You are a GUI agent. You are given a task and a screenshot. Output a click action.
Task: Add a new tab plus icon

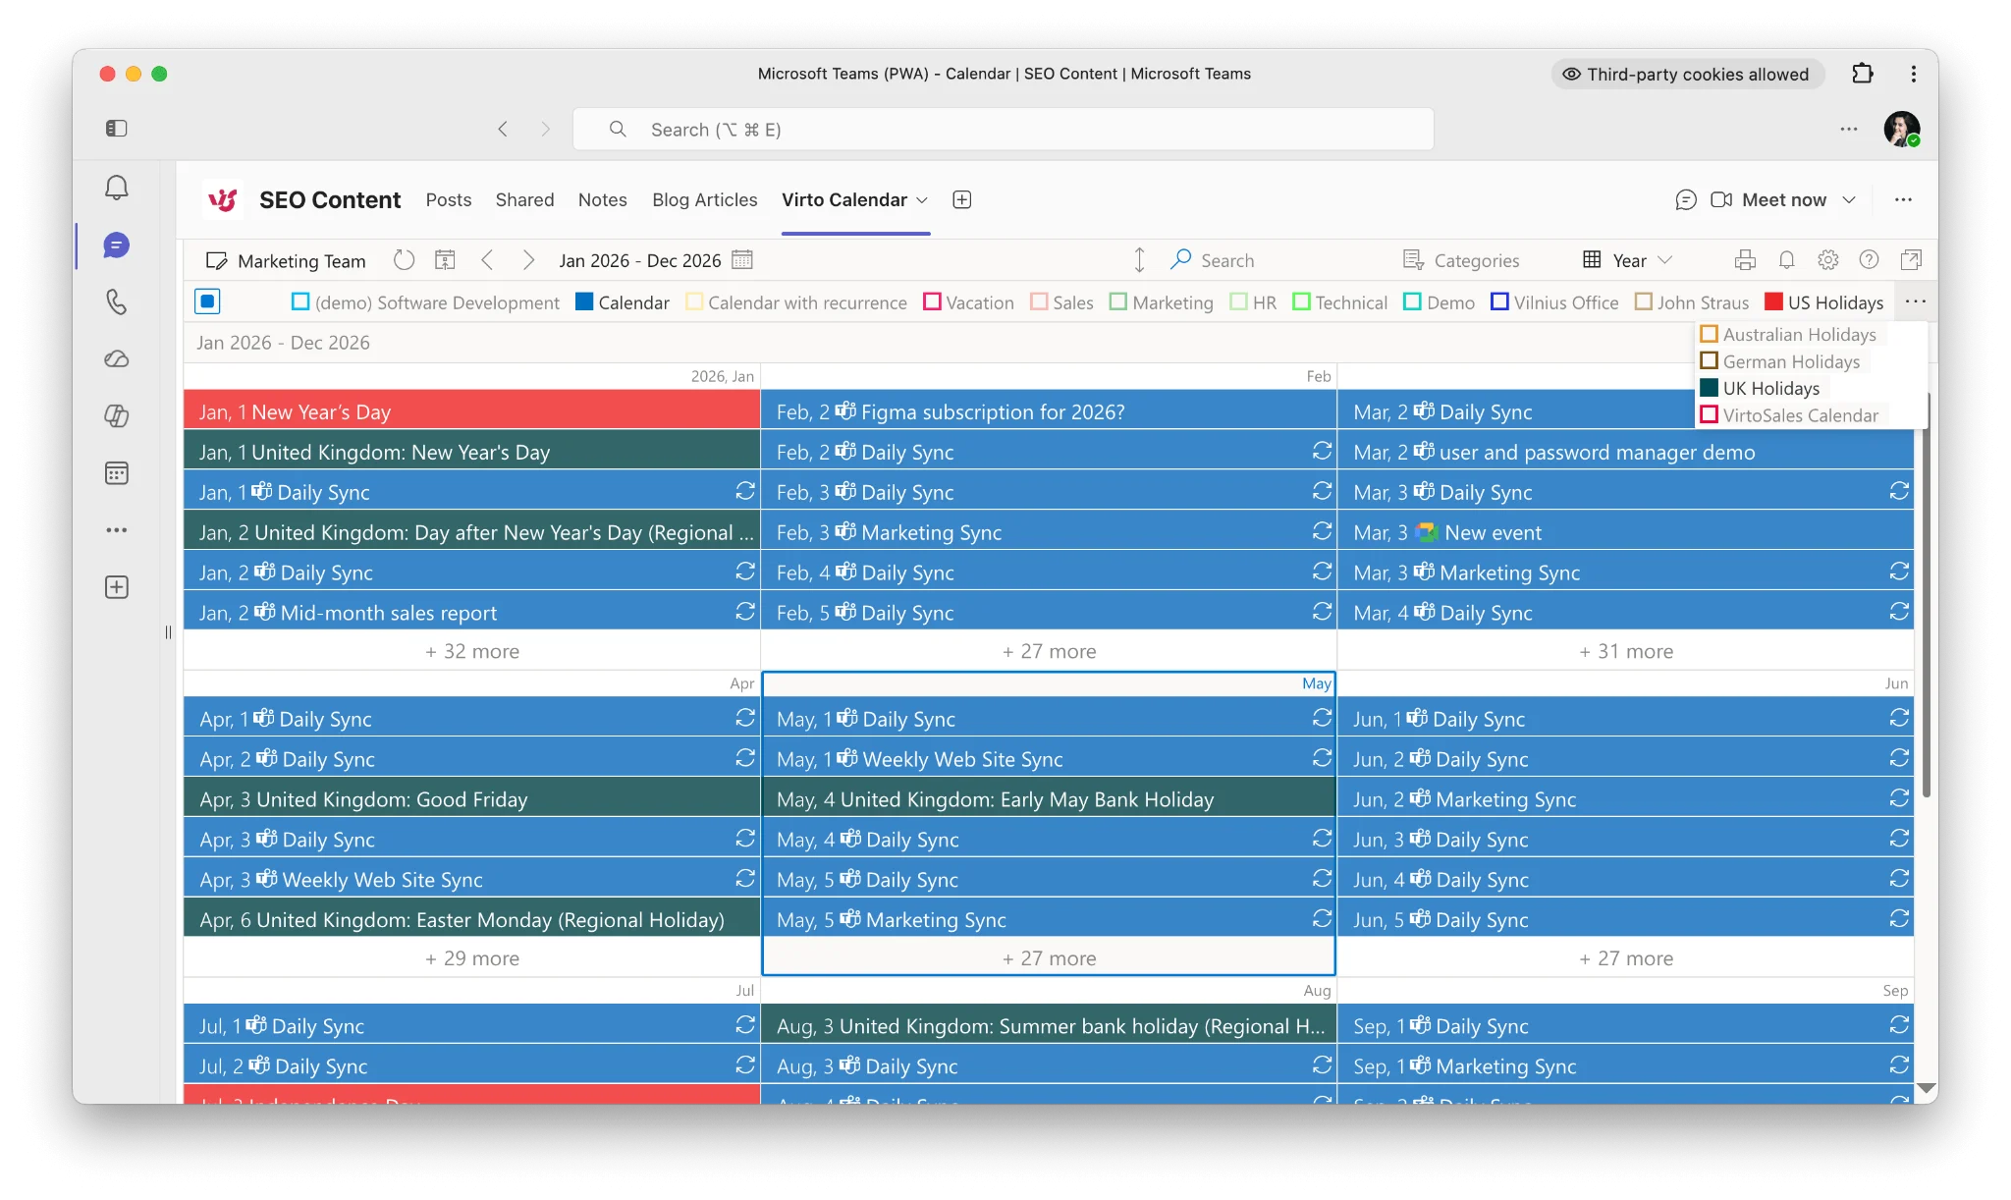(962, 199)
